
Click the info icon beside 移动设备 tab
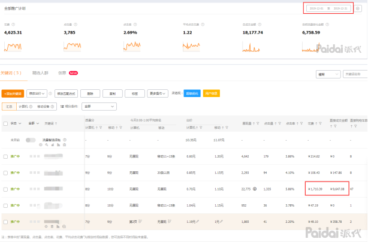click(x=52, y=107)
